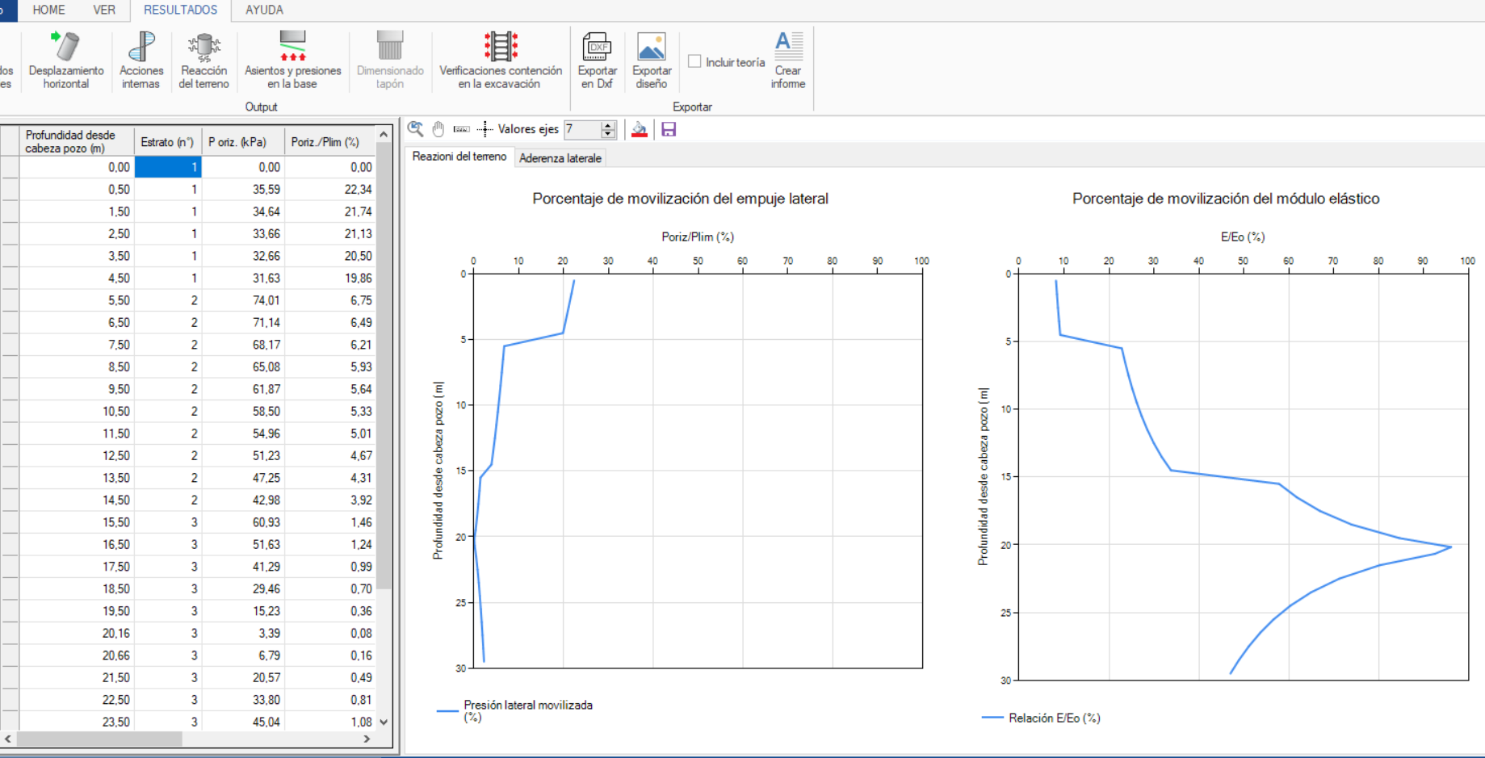
Task: Open the HOME ribbon tab
Action: (x=49, y=10)
